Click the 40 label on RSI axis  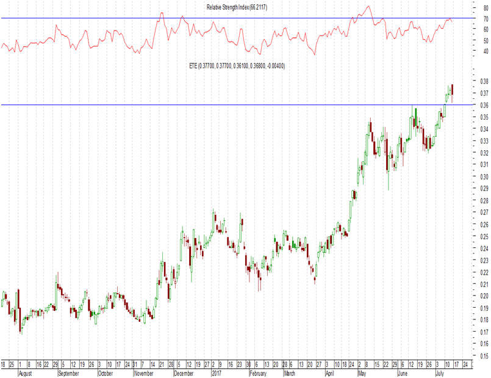coord(486,51)
